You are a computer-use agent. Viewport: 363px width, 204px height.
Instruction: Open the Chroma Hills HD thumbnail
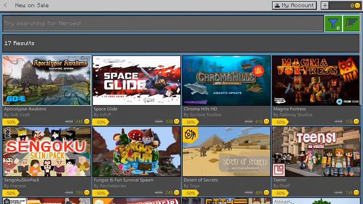[226, 80]
